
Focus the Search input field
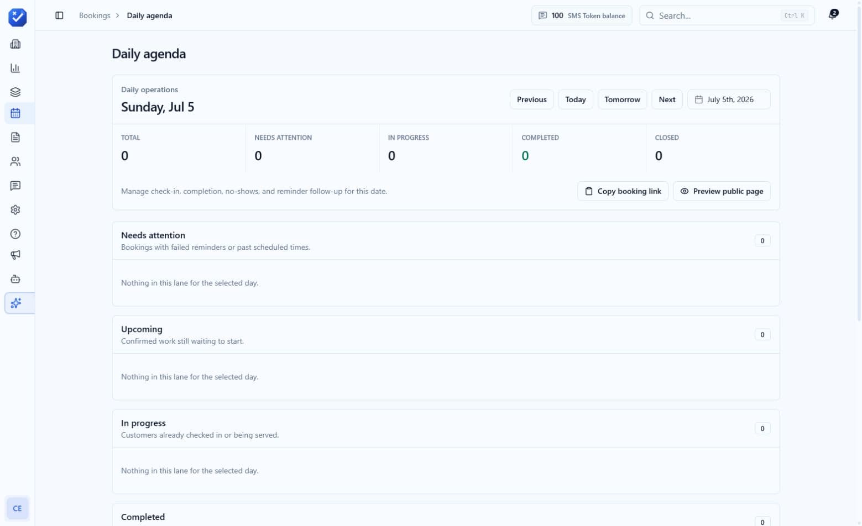(x=727, y=15)
